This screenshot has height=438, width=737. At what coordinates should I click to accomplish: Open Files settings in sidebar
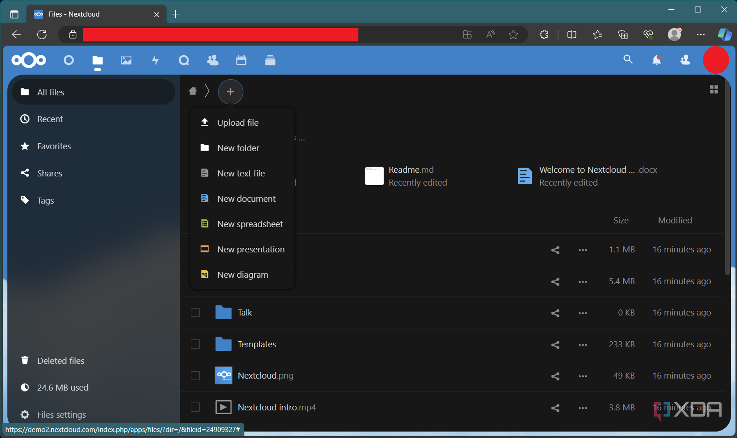point(61,415)
